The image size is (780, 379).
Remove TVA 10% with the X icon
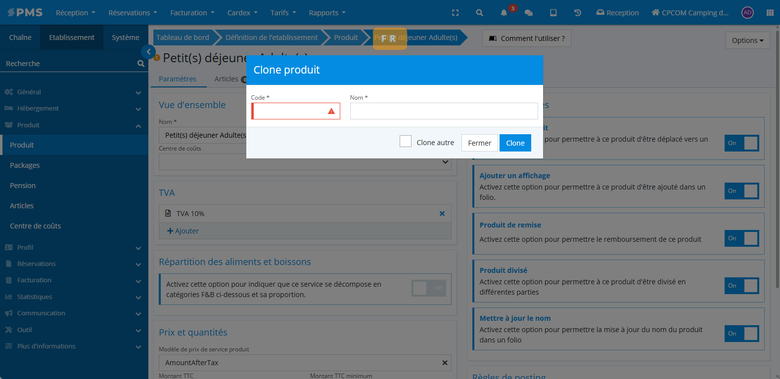point(442,214)
